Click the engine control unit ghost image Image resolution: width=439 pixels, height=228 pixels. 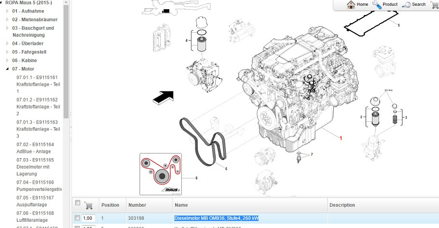tap(161, 39)
